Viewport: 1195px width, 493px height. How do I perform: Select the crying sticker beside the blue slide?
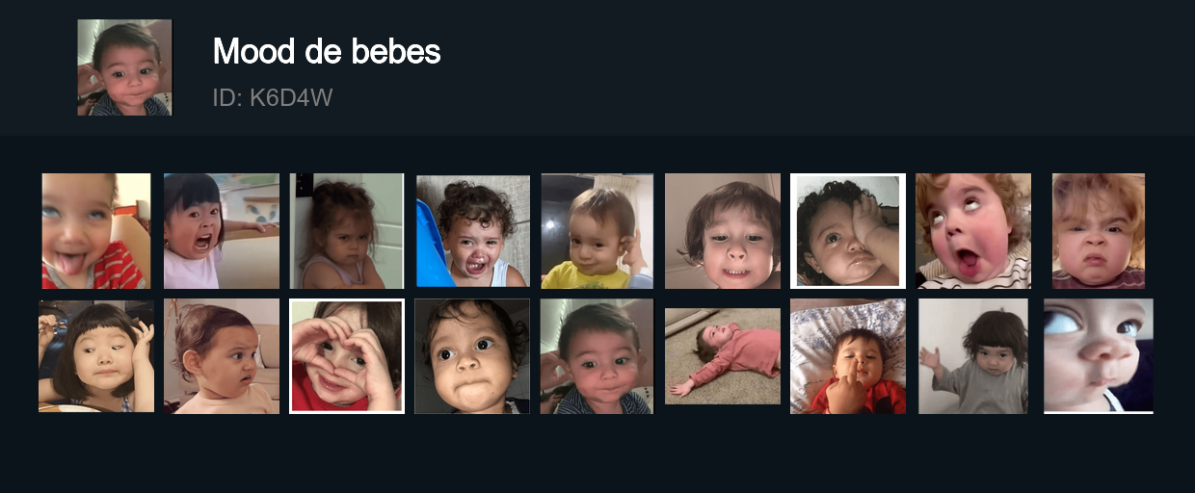[472, 231]
